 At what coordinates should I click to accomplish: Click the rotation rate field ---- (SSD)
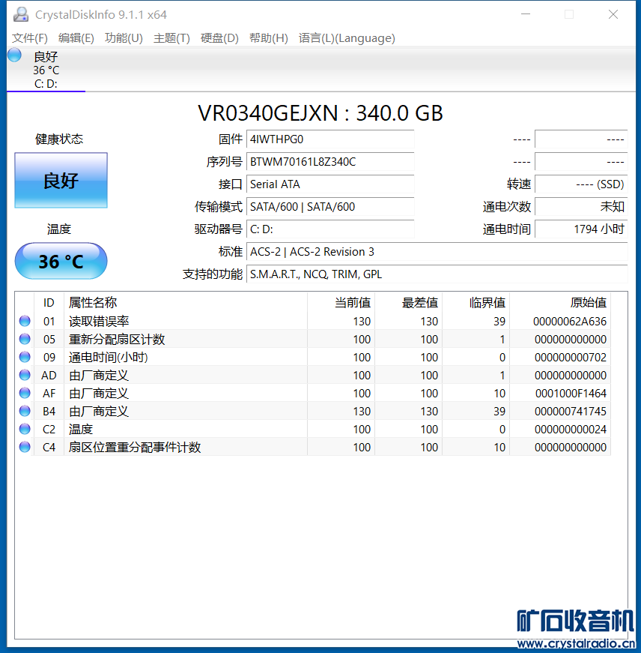tap(581, 184)
